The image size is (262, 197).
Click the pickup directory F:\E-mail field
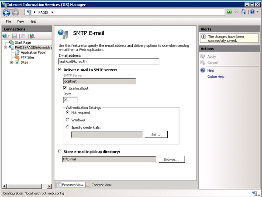point(109,159)
